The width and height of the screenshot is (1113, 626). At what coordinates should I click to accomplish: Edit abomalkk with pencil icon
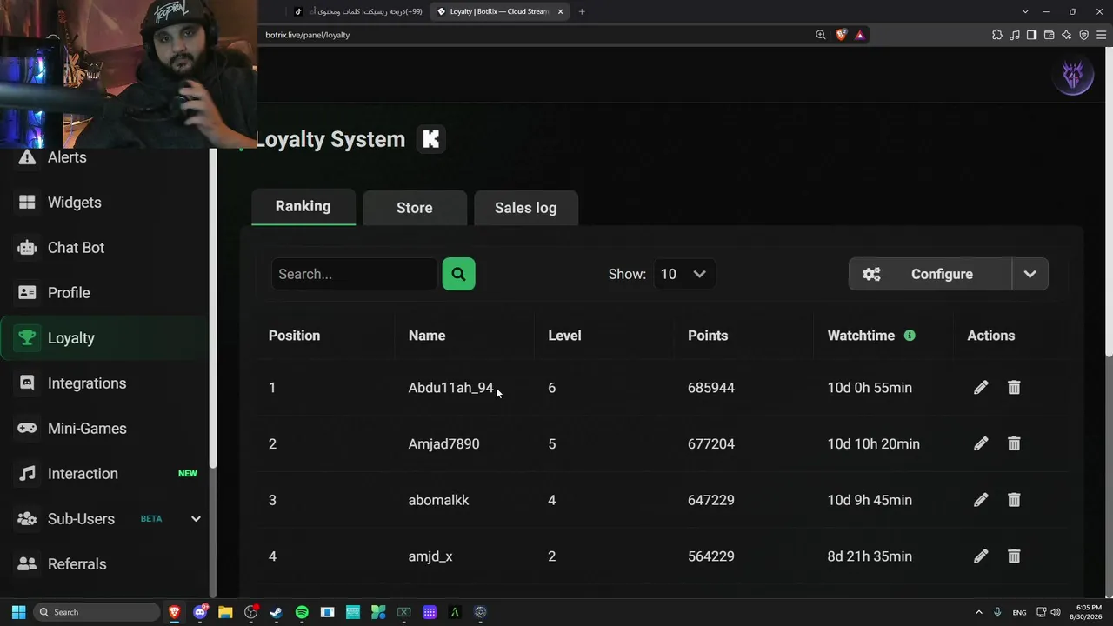[x=981, y=500]
